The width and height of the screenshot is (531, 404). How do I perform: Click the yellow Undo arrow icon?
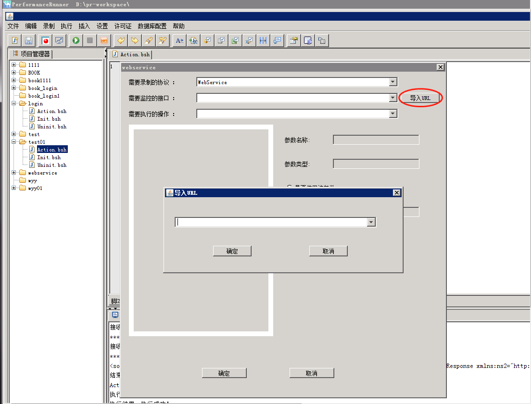pyautogui.click(x=121, y=40)
